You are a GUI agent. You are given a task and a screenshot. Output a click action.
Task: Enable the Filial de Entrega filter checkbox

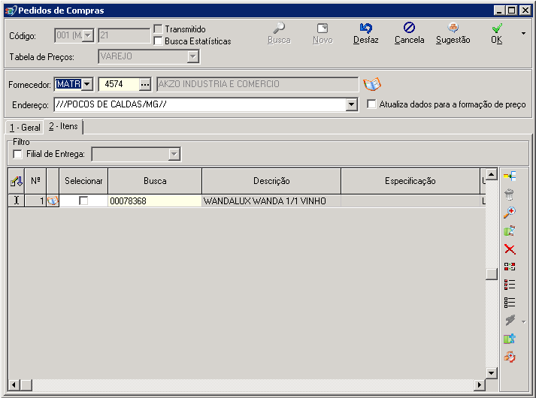click(x=17, y=154)
